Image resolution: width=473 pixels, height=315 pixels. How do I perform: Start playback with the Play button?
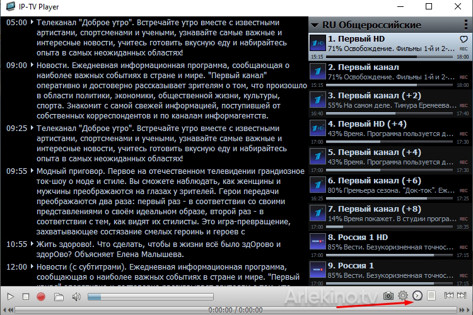coord(10,297)
